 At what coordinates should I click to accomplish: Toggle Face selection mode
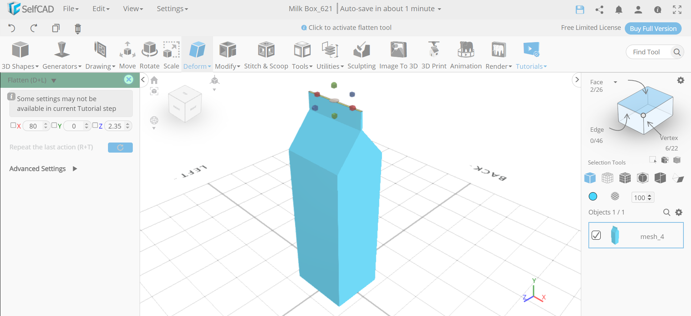tap(596, 82)
